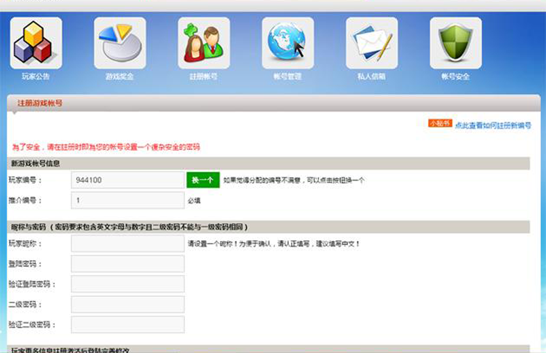
Task: Click the 推介编号 label
Action: point(25,200)
